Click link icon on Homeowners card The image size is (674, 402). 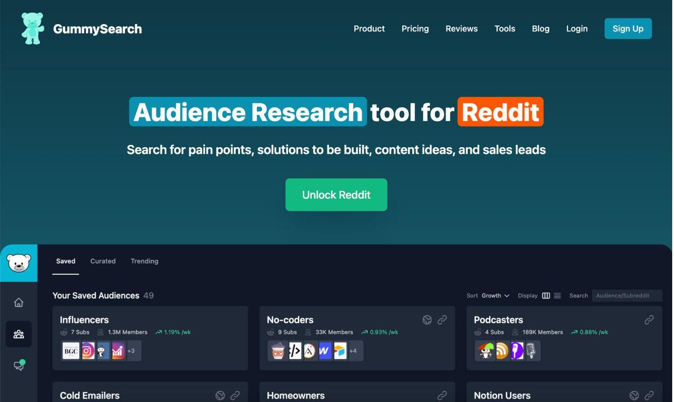click(442, 396)
